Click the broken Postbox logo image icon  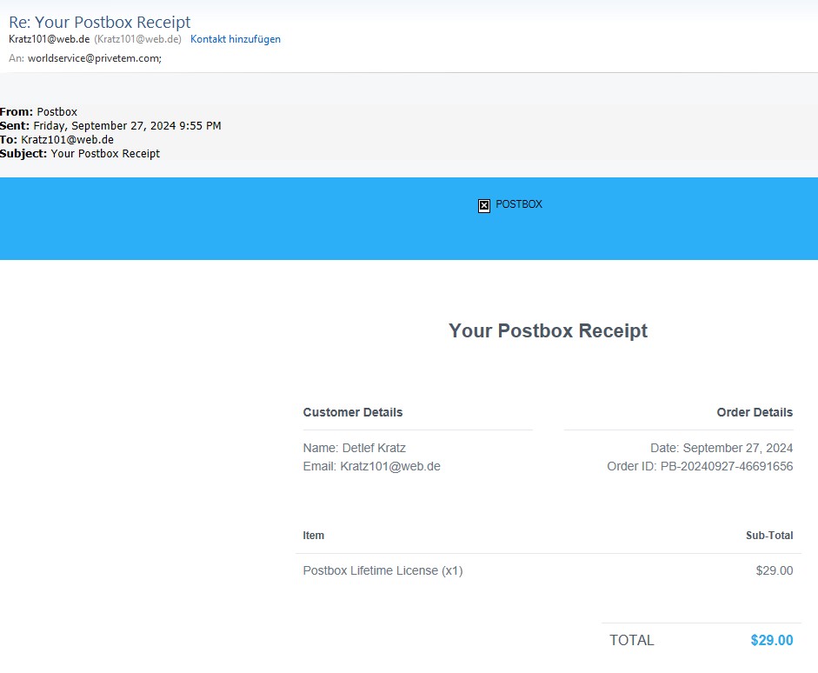tap(484, 205)
